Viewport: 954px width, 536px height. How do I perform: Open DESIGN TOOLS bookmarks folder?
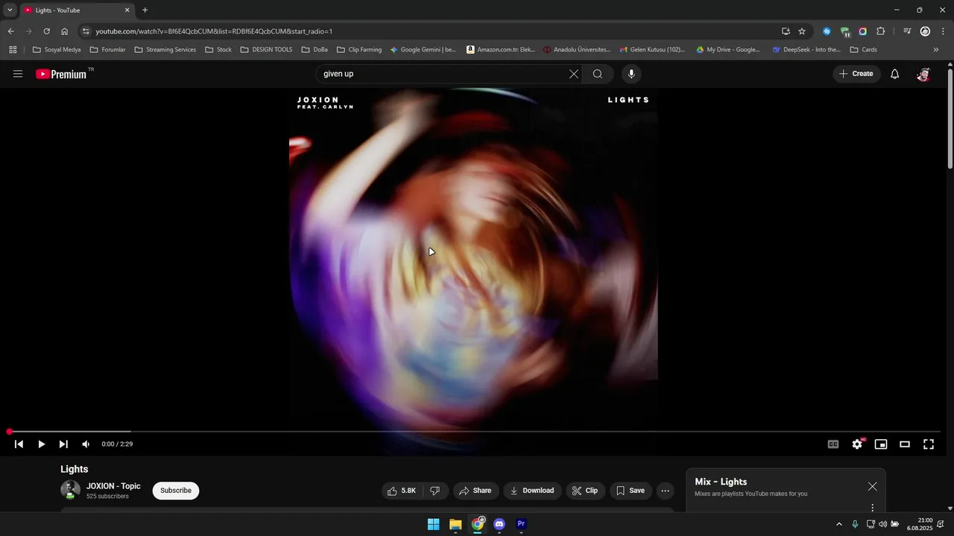(266, 50)
